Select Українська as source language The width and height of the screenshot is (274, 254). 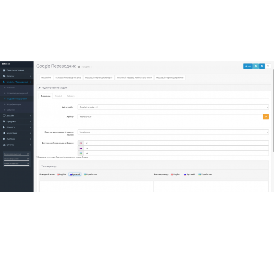90,174
